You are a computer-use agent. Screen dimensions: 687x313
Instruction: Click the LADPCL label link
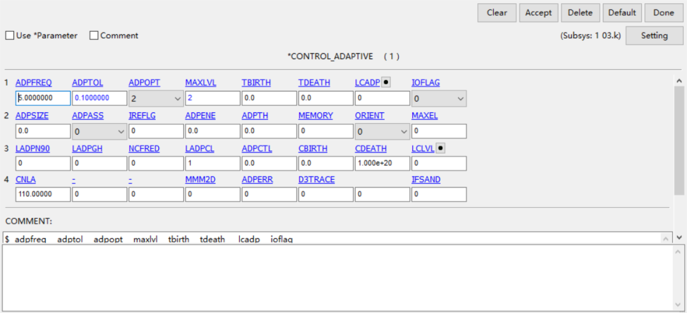(x=200, y=149)
